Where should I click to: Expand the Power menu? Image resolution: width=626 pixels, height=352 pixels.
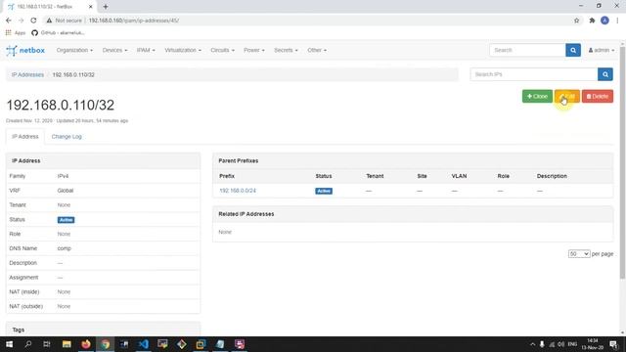254,50
